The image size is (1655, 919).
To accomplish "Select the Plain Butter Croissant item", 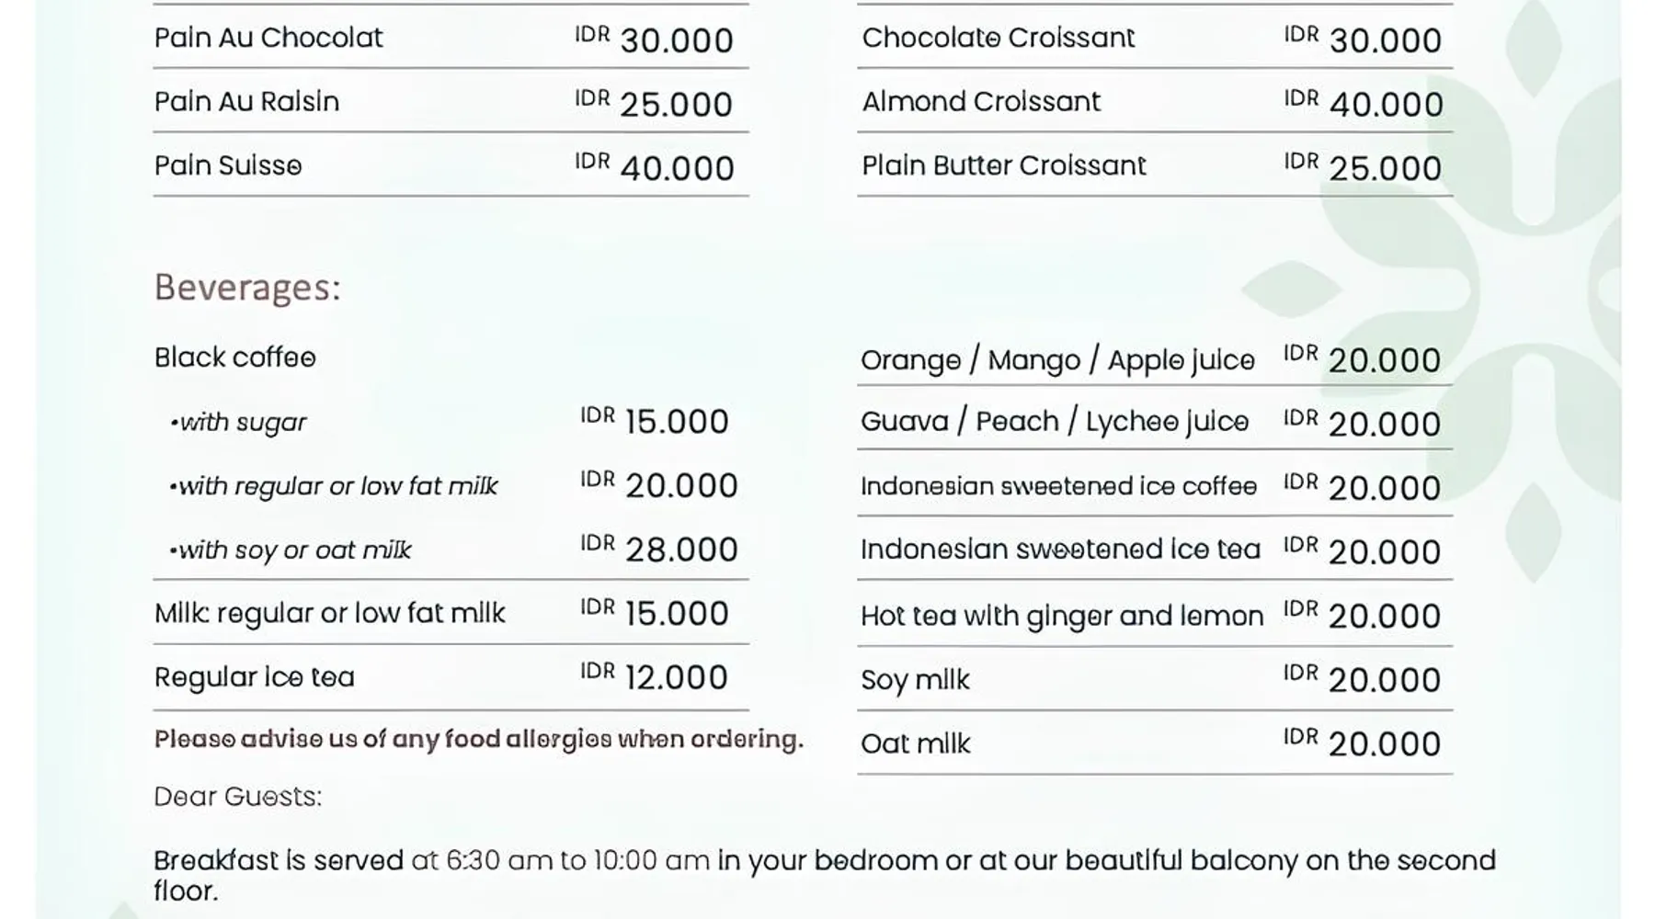I will point(1004,165).
